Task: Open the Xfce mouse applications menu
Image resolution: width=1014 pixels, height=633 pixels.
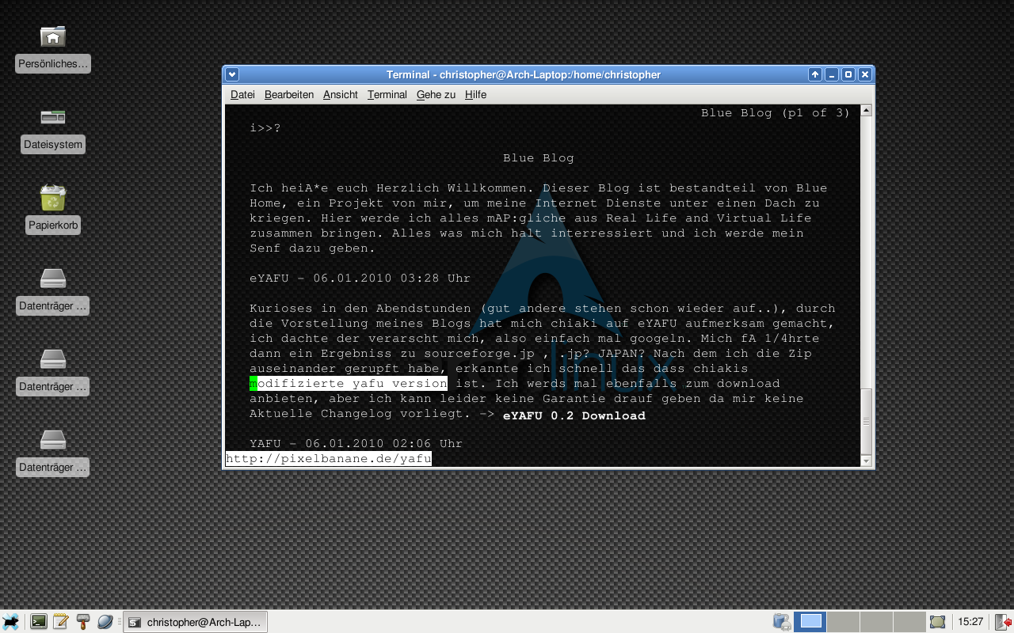Action: pyautogui.click(x=11, y=622)
